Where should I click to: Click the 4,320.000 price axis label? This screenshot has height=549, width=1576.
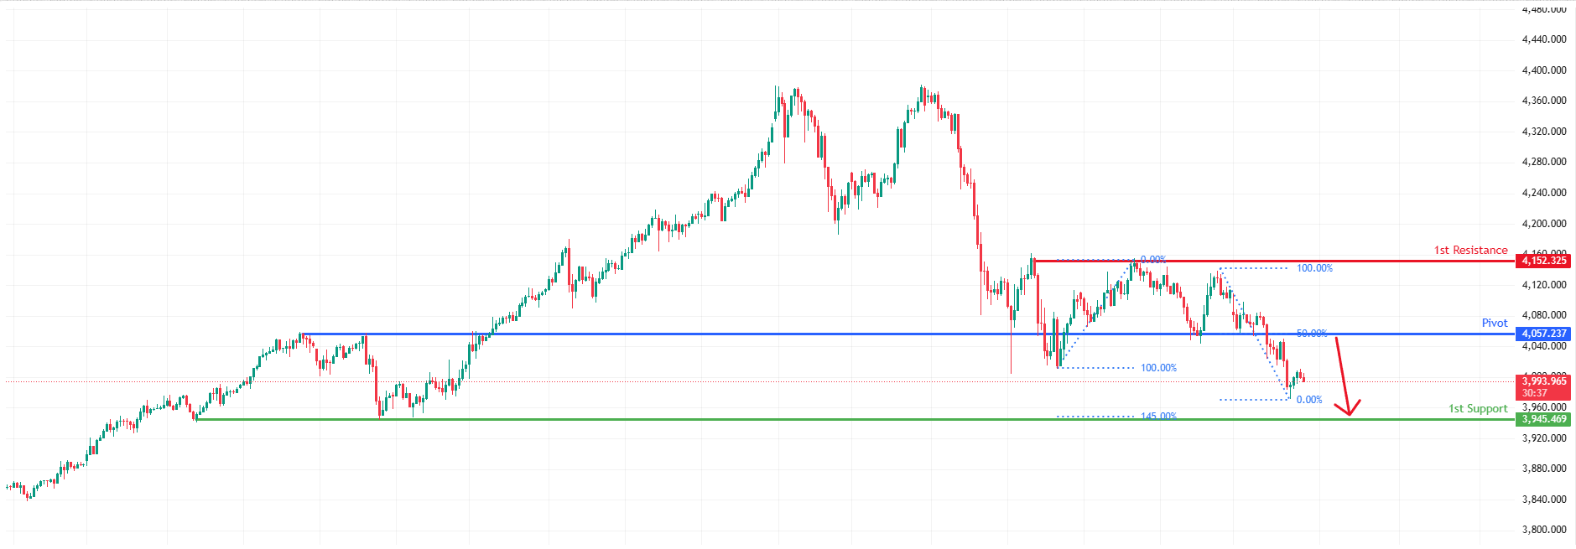point(1543,132)
